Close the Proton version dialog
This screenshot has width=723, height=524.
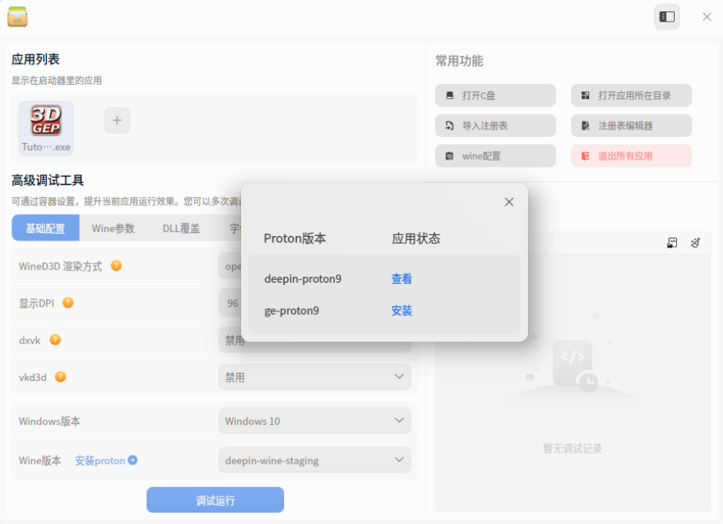509,202
